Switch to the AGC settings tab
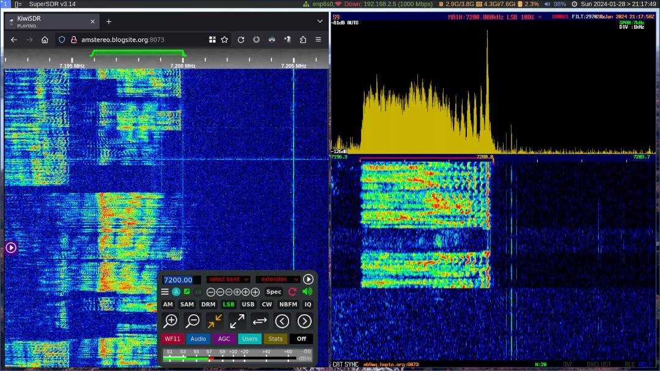Image resolution: width=660 pixels, height=371 pixels. click(224, 339)
